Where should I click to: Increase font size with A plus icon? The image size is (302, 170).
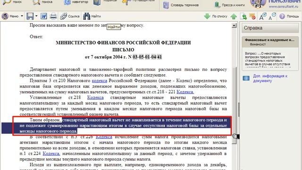coord(262,17)
